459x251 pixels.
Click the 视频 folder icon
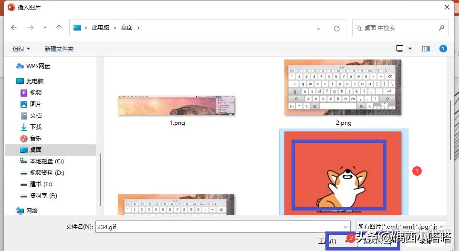pyautogui.click(x=24, y=92)
